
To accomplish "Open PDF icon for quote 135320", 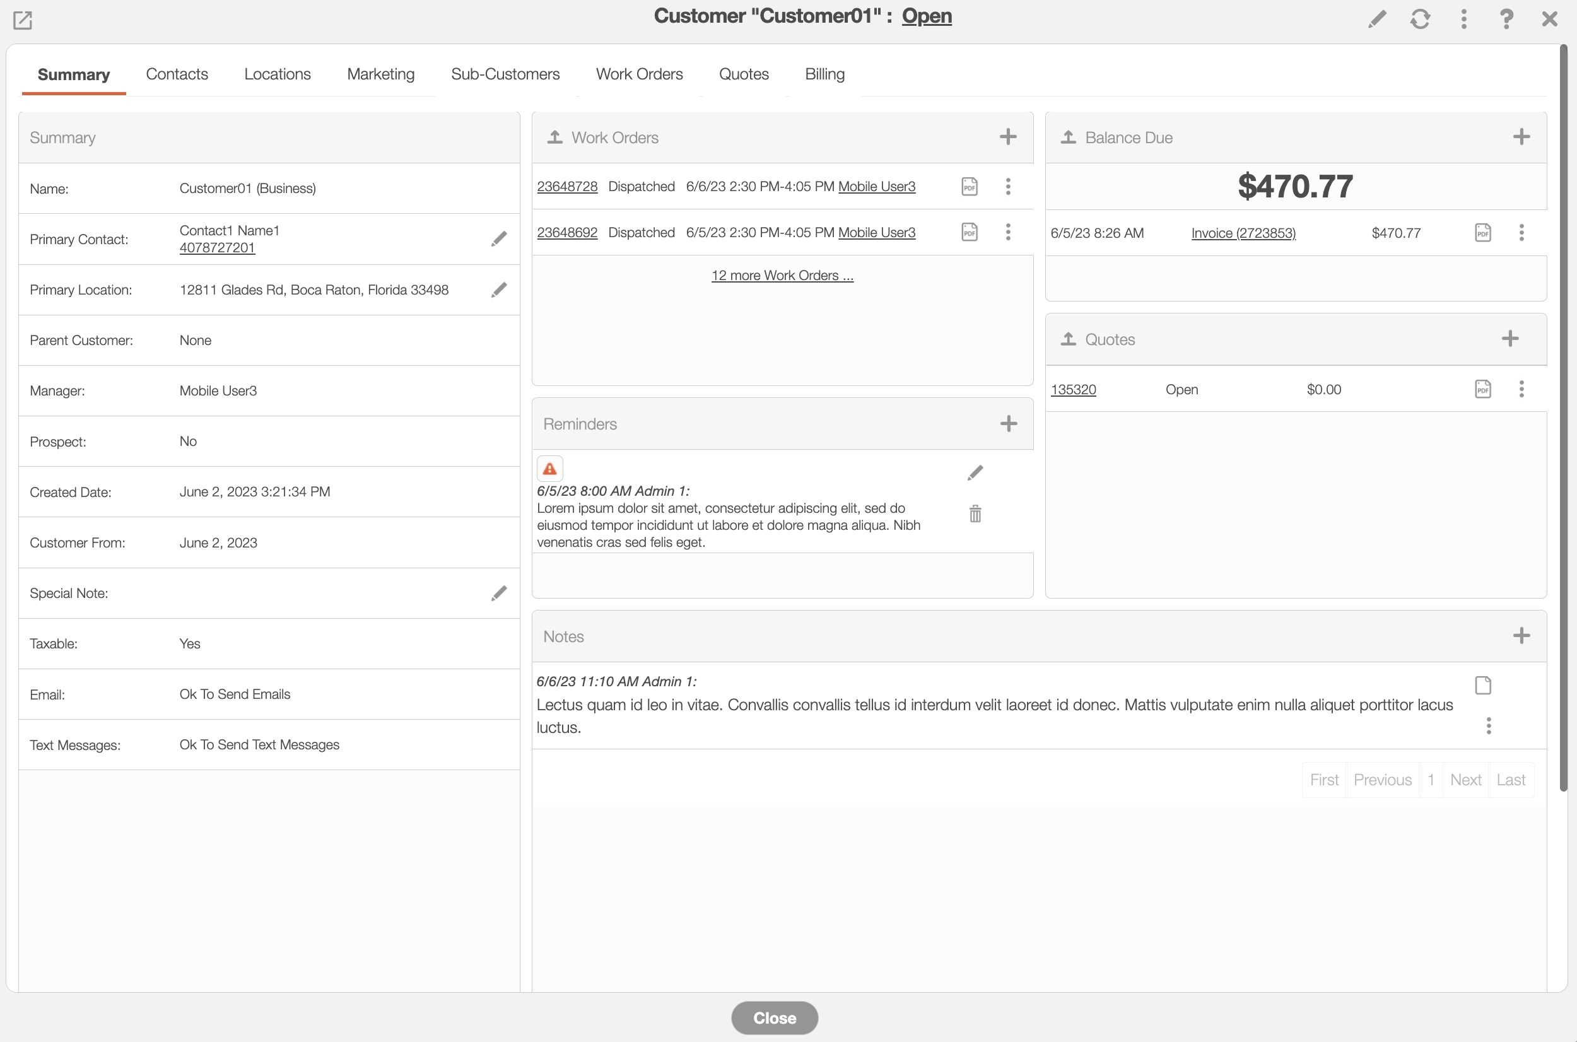I will (1482, 389).
